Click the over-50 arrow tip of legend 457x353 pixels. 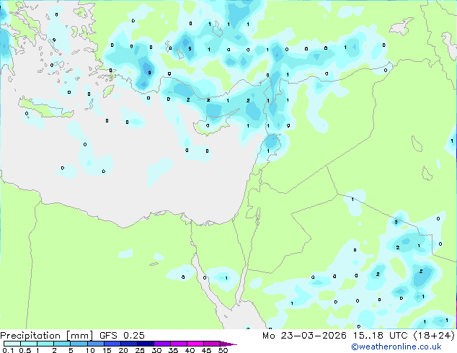coord(228,344)
